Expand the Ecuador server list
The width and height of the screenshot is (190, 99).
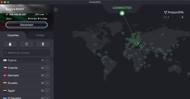(x=47, y=83)
